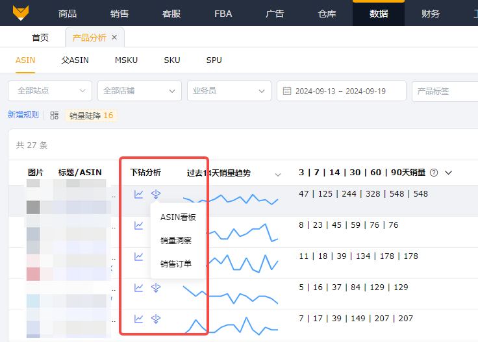Viewport: 478px width, 342px height.
Task: Click the date range 2024-09-13 ~ 2024-09-19 field
Action: click(x=342, y=91)
